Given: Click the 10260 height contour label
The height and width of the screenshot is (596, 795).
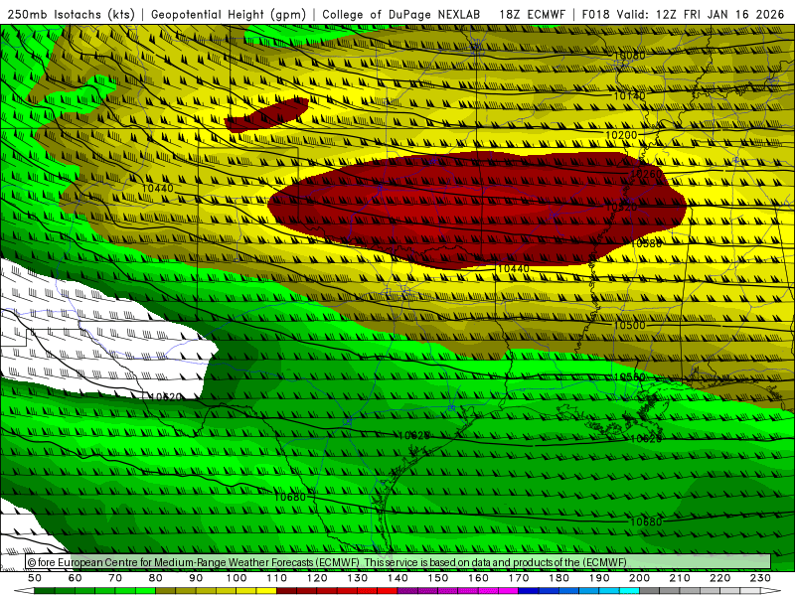Looking at the screenshot, I should pos(647,174).
